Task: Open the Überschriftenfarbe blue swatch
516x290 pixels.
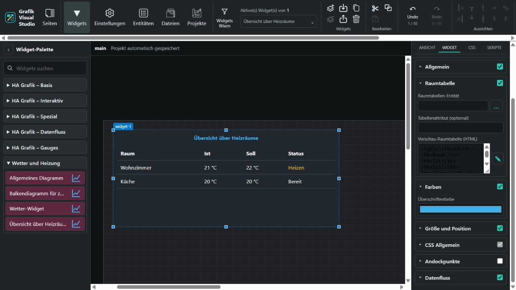Action: click(x=461, y=209)
